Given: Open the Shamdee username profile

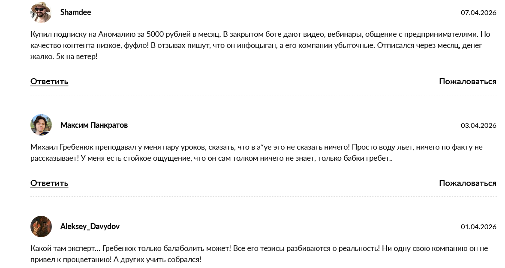Looking at the screenshot, I should point(75,12).
